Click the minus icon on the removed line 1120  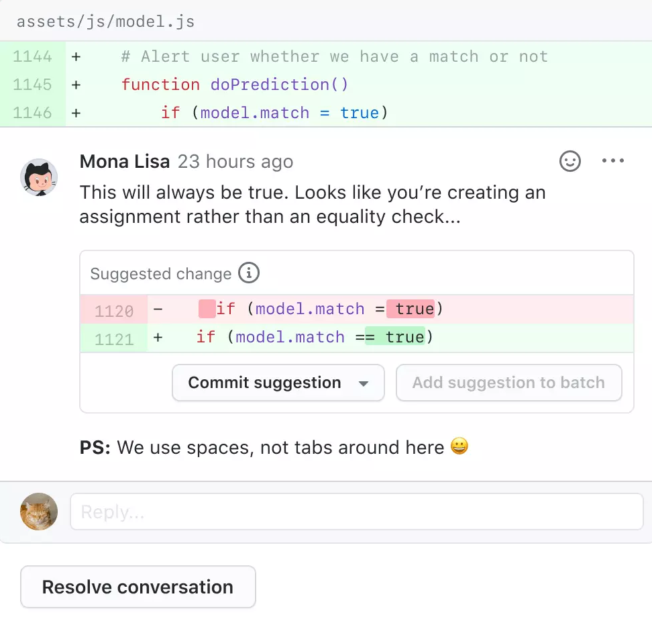[x=156, y=309]
